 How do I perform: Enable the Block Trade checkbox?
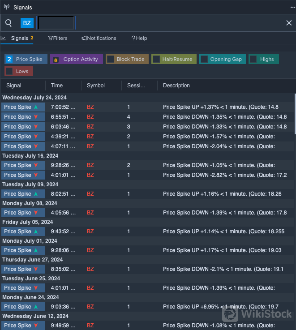point(111,59)
